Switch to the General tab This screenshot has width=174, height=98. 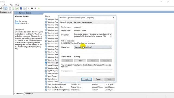(63, 22)
